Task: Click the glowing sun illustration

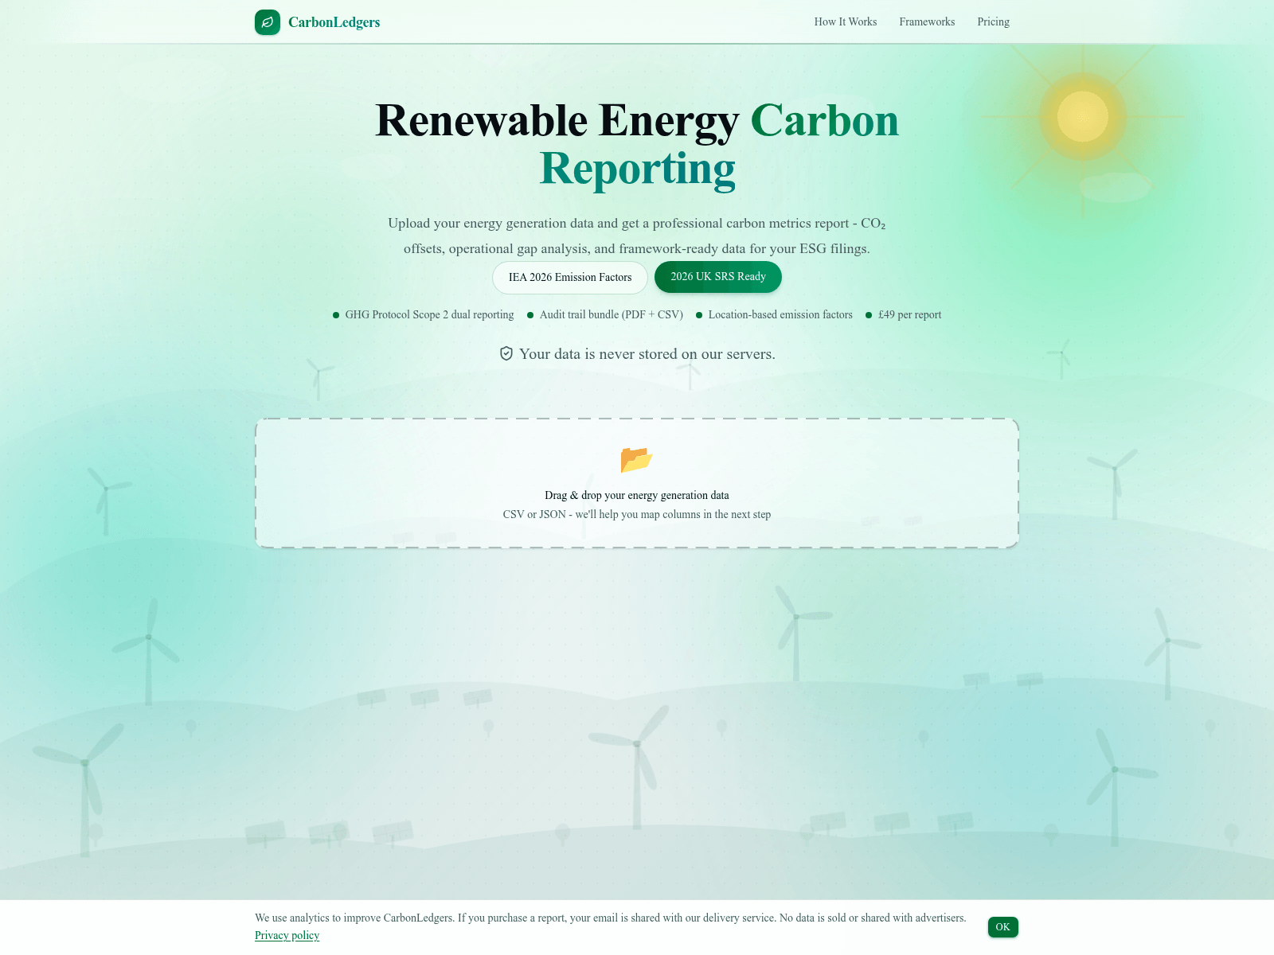Action: 1082,116
